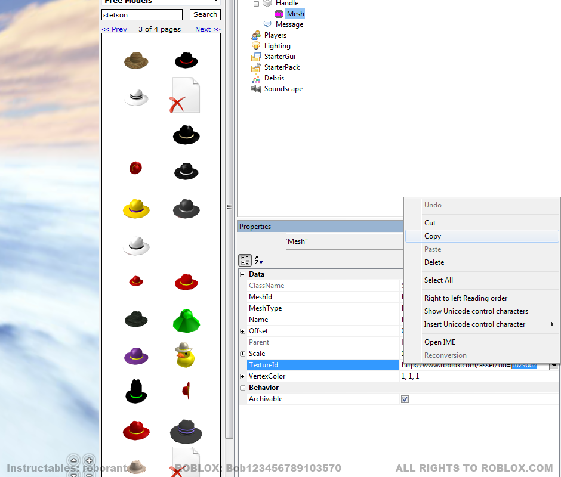Uncheck the Archivable checkbox
This screenshot has height=477, width=561.
coord(405,399)
